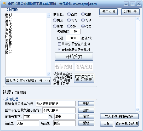This screenshot has width=143, height=131.
Task: Click the keyword 八卦 in the list
Action: (x=8, y=30)
